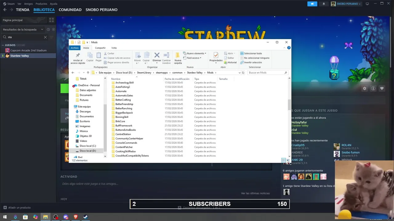Click the Steam notifications bell icon
The height and width of the screenshot is (221, 394).
click(324, 4)
